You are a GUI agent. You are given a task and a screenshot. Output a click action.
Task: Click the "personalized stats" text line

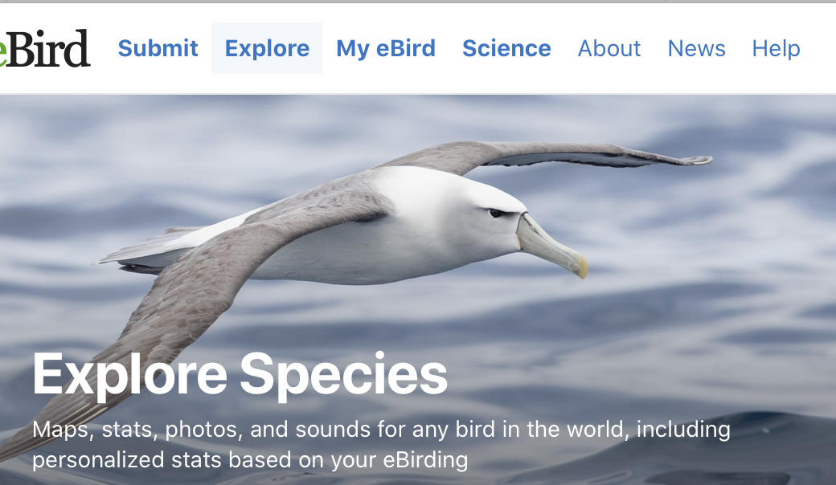pyautogui.click(x=249, y=460)
